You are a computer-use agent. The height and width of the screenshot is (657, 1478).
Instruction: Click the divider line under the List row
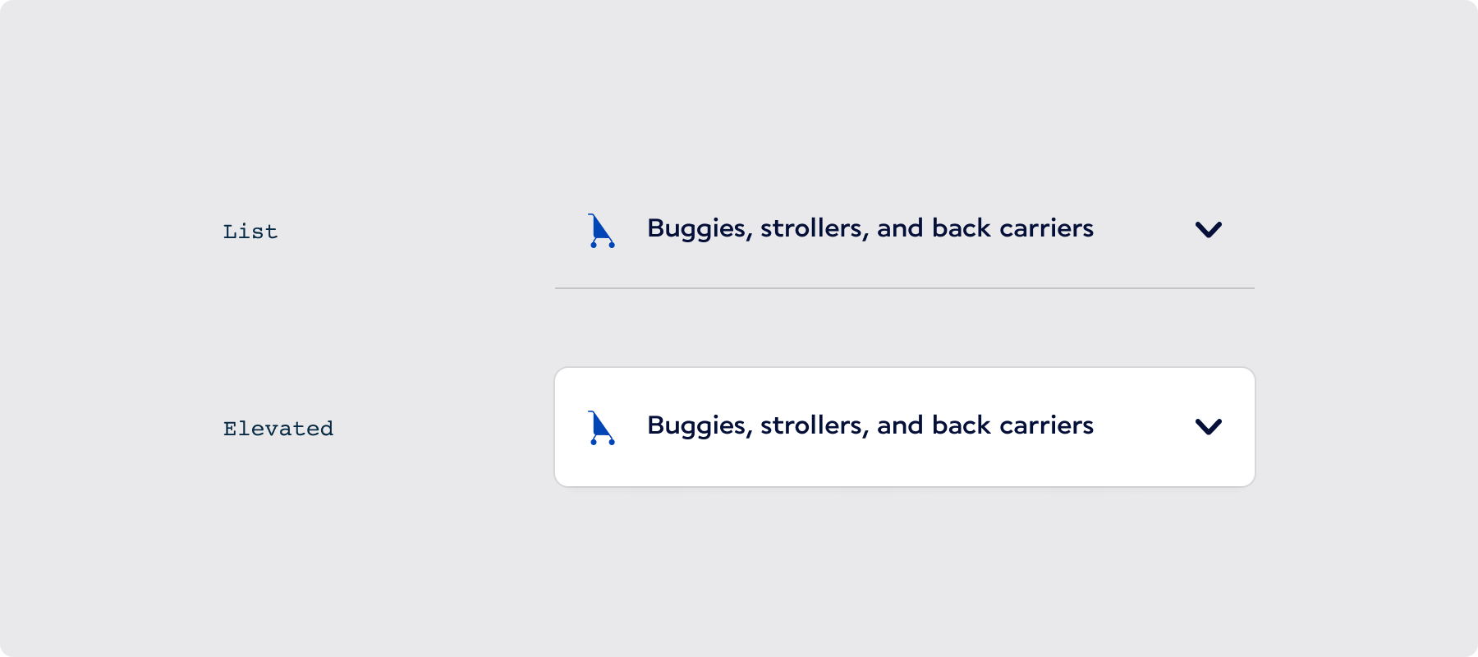904,288
